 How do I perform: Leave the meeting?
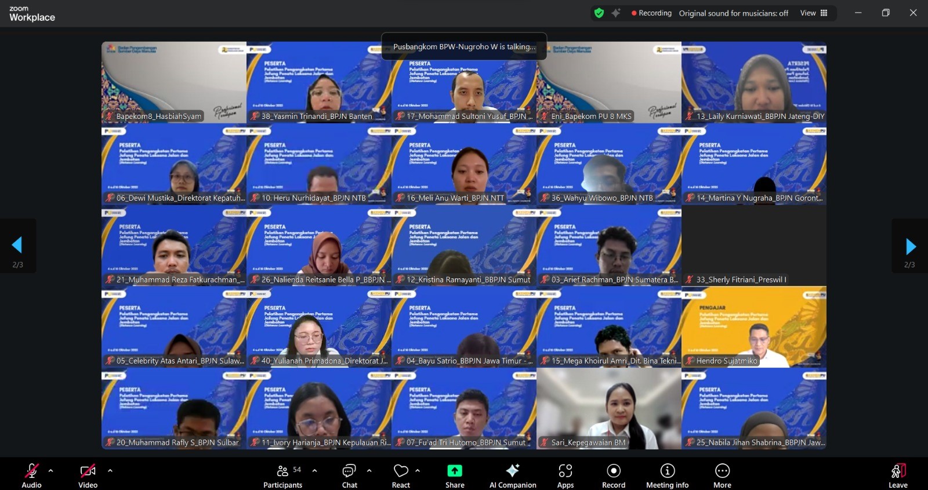point(898,476)
